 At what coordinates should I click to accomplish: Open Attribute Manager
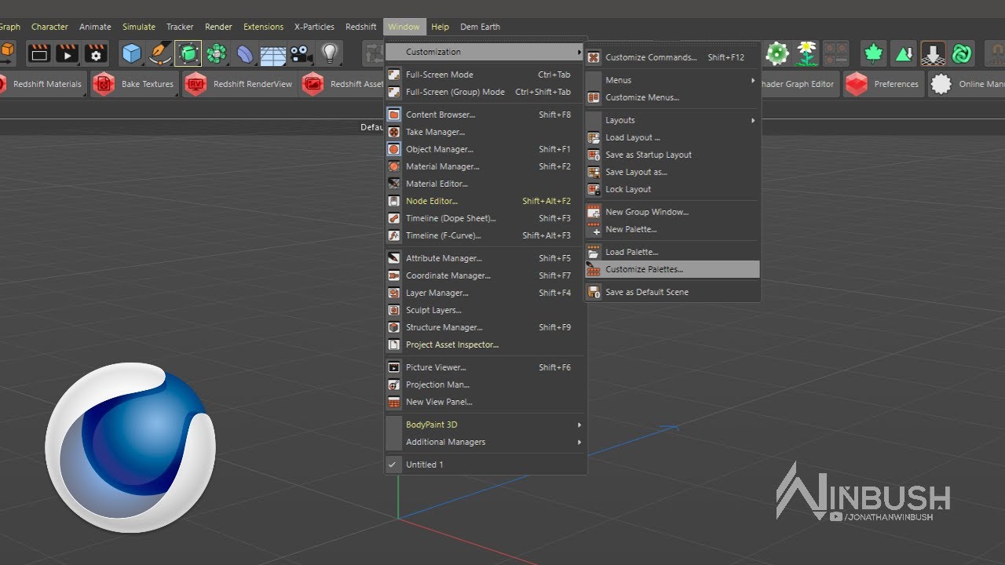tap(485, 258)
